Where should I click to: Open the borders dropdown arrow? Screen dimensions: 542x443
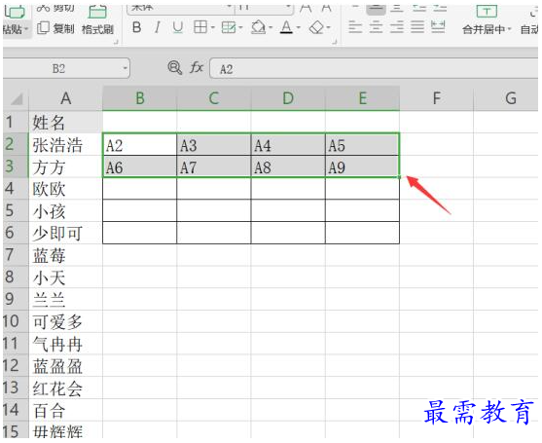click(212, 27)
